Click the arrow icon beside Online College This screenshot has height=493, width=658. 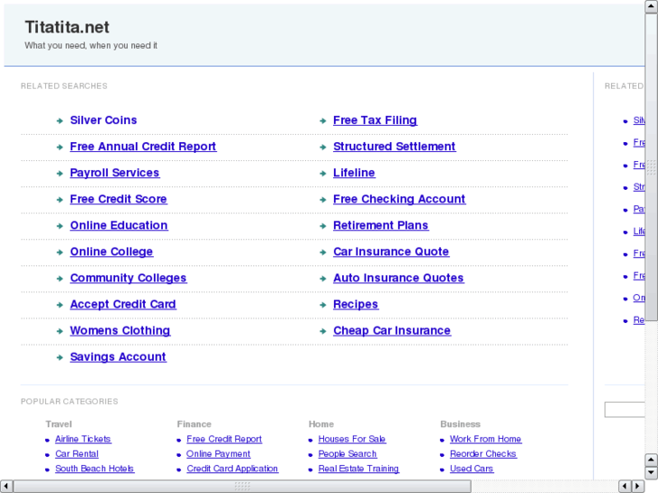coord(59,252)
